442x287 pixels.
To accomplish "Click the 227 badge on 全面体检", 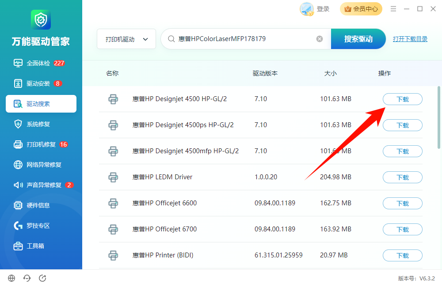I will coord(59,63).
